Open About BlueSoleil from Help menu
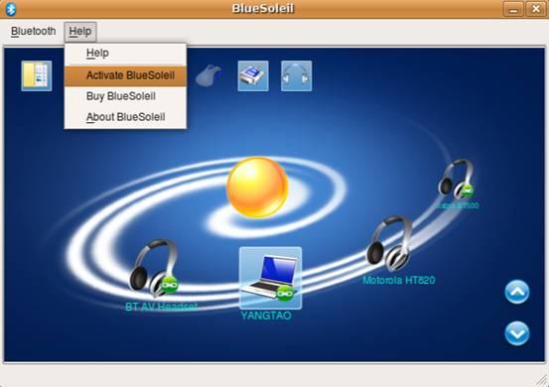The width and height of the screenshot is (550, 387). [x=125, y=117]
